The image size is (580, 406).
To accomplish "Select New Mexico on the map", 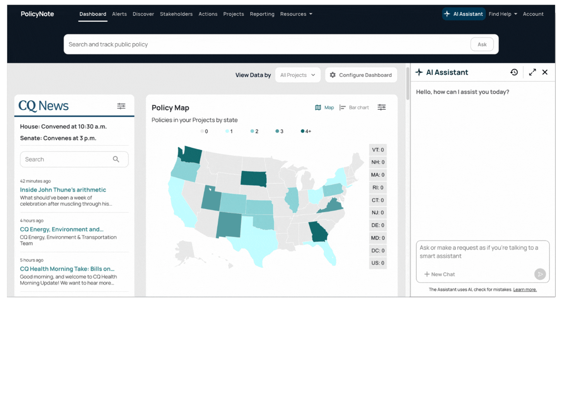I will click(x=229, y=225).
